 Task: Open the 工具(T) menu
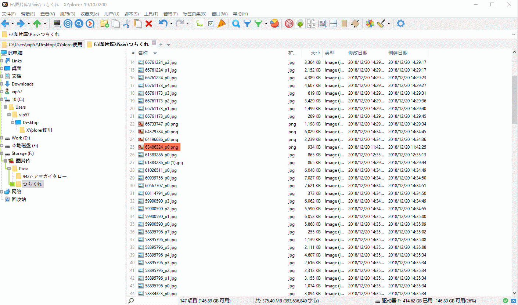[x=150, y=14]
